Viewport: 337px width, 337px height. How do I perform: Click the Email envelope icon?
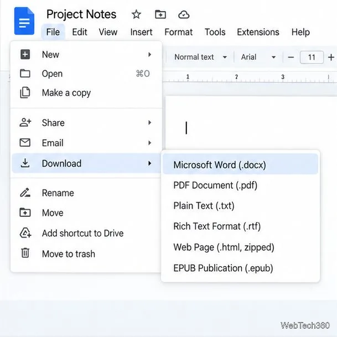(25, 143)
